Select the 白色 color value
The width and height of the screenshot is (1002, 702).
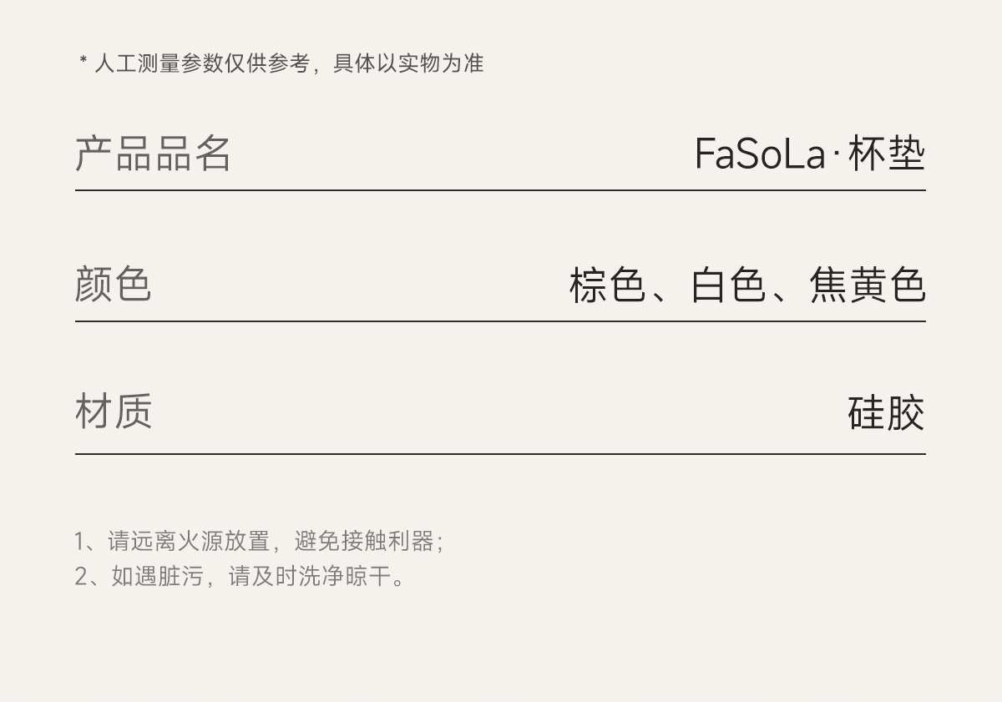[x=728, y=285]
